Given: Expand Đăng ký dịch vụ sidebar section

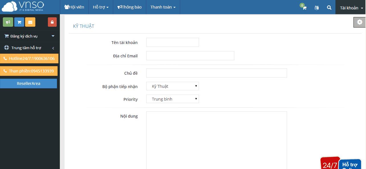Looking at the screenshot, I should (x=30, y=36).
